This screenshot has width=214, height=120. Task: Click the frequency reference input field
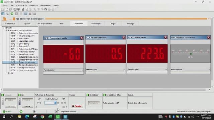(x=50, y=103)
